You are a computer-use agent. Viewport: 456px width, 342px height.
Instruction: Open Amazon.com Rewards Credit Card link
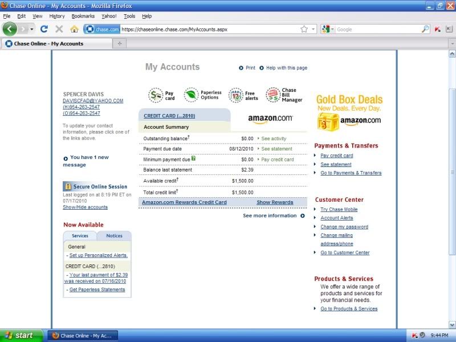click(184, 202)
